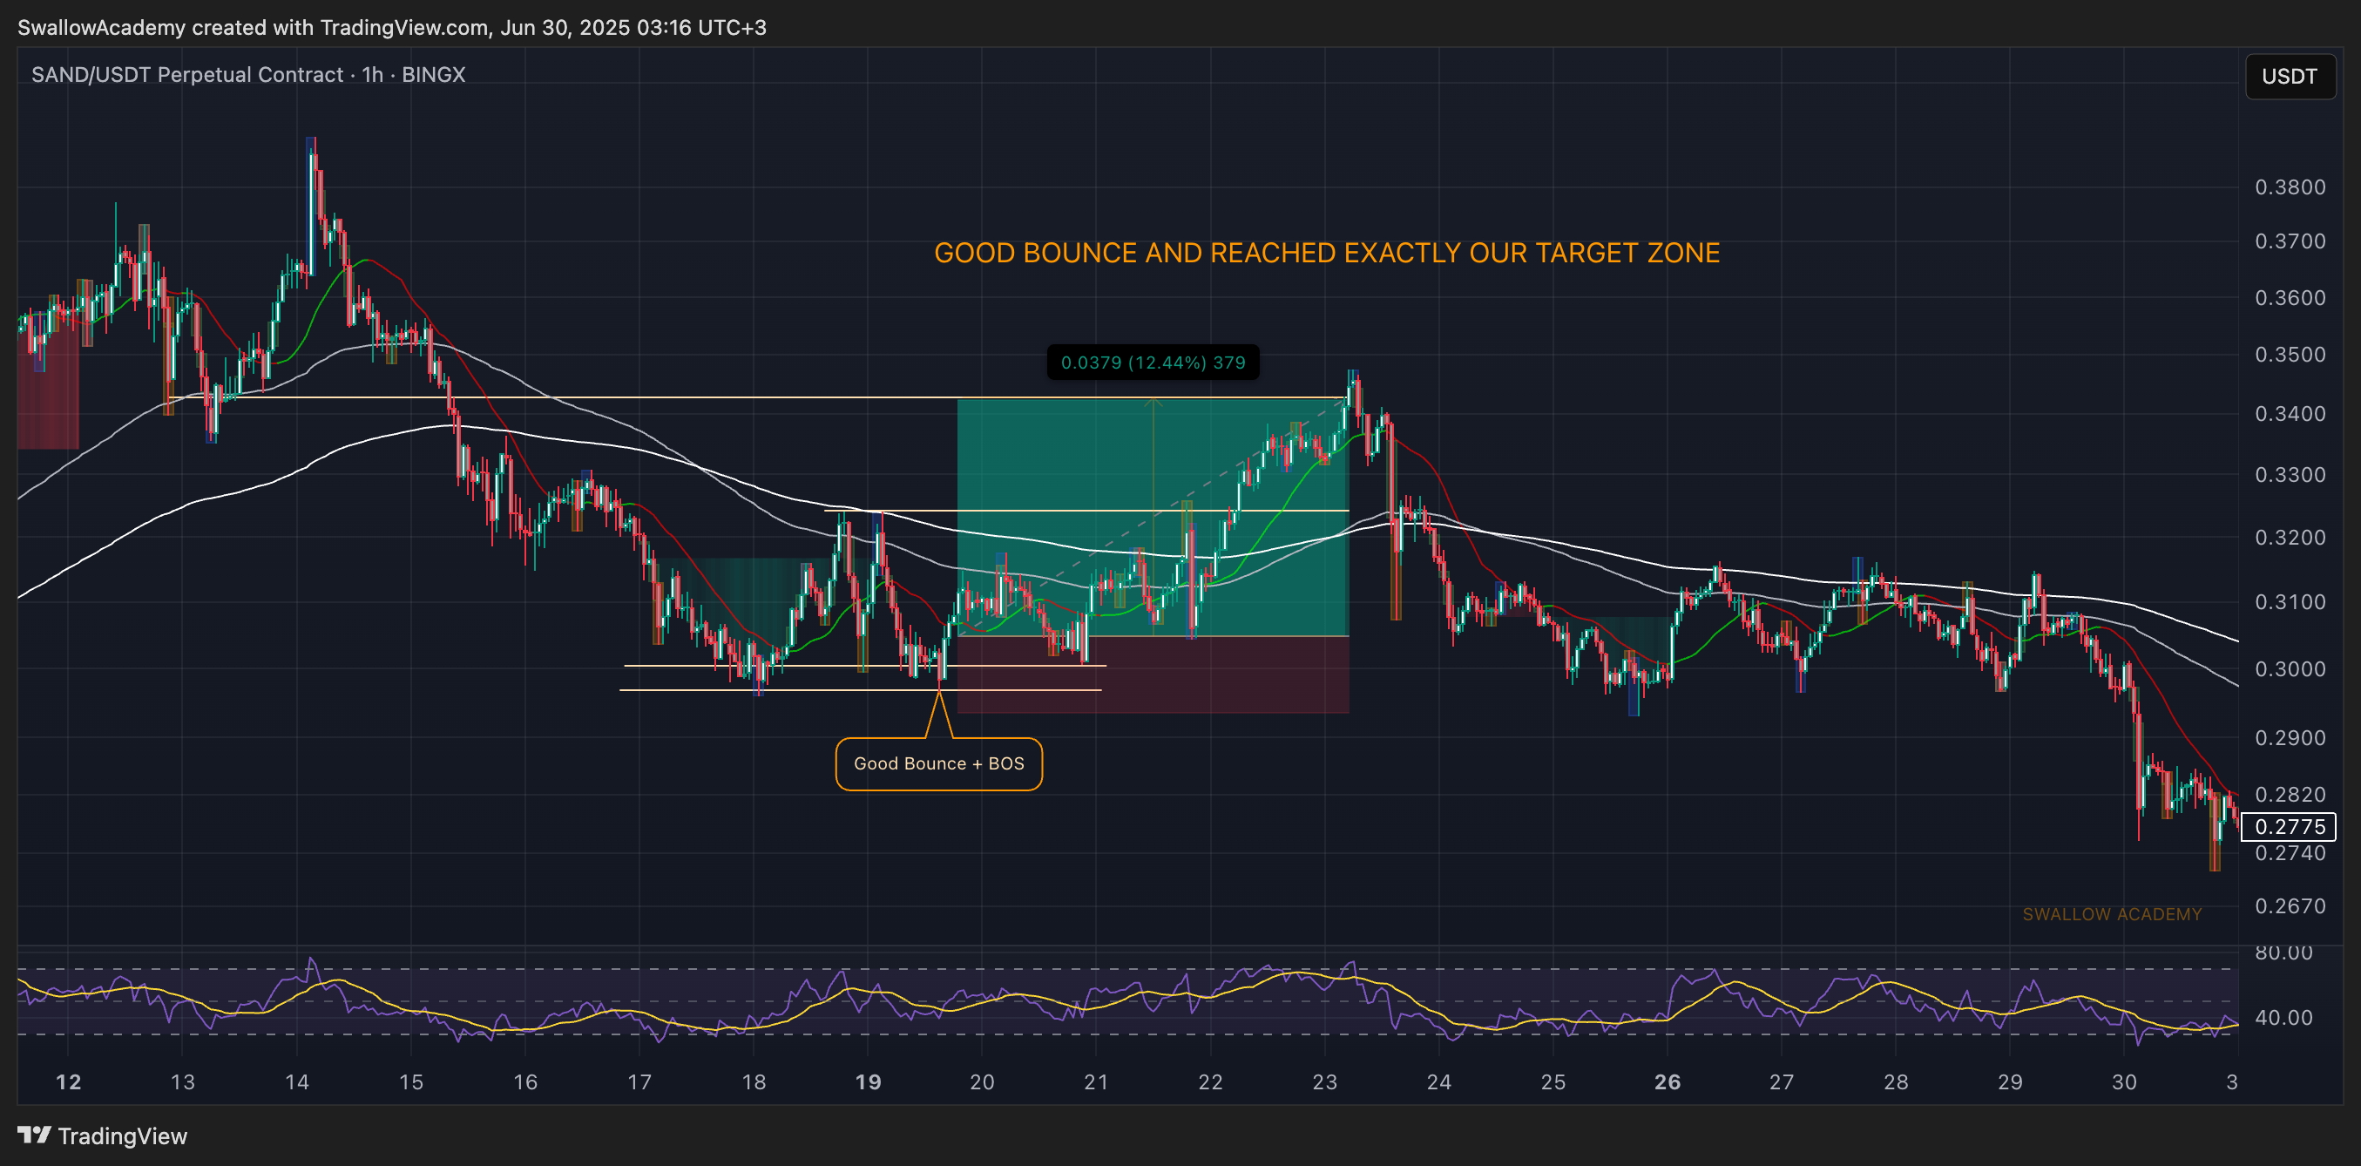Click the red stop-loss zone of the long position
The image size is (2361, 1166).
tap(1152, 675)
